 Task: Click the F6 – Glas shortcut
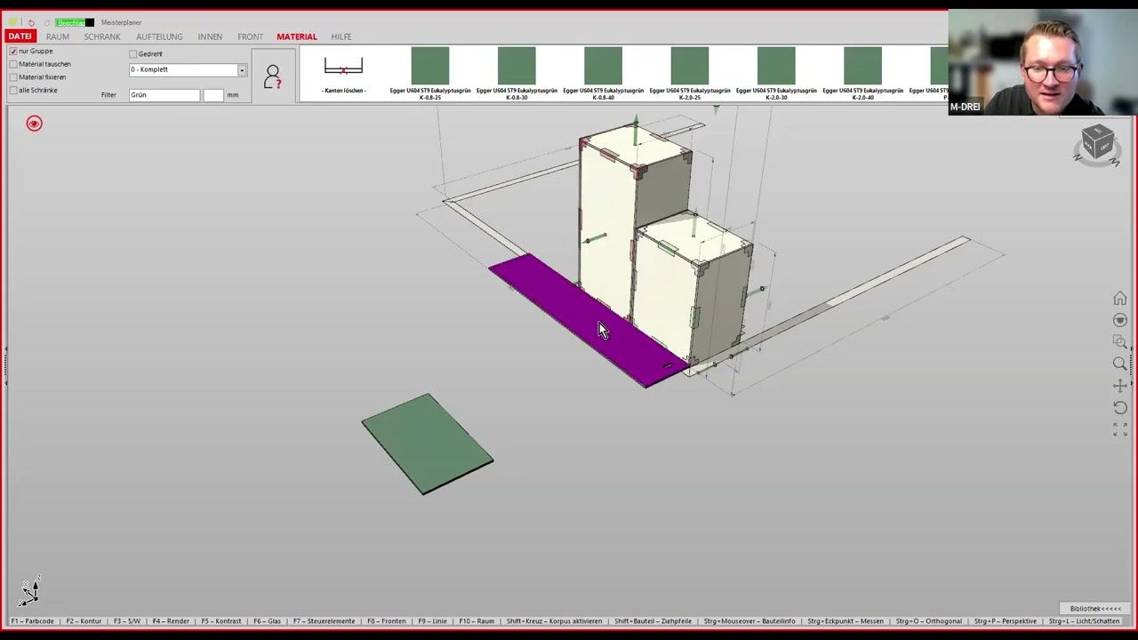click(268, 621)
